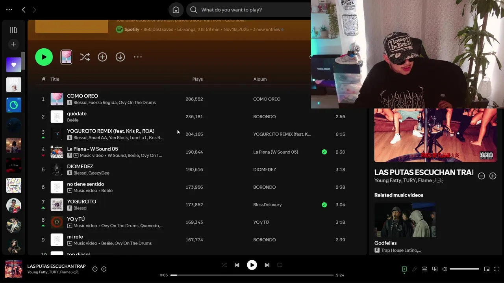Open album BORONDO in quédate row
The image size is (504, 283).
click(x=265, y=117)
